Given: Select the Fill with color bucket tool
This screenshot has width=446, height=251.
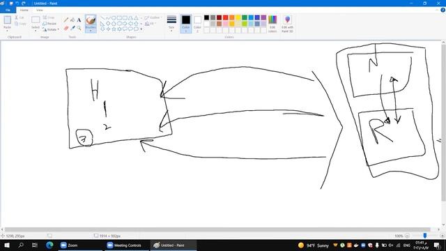Looking at the screenshot, I should coord(72,20).
